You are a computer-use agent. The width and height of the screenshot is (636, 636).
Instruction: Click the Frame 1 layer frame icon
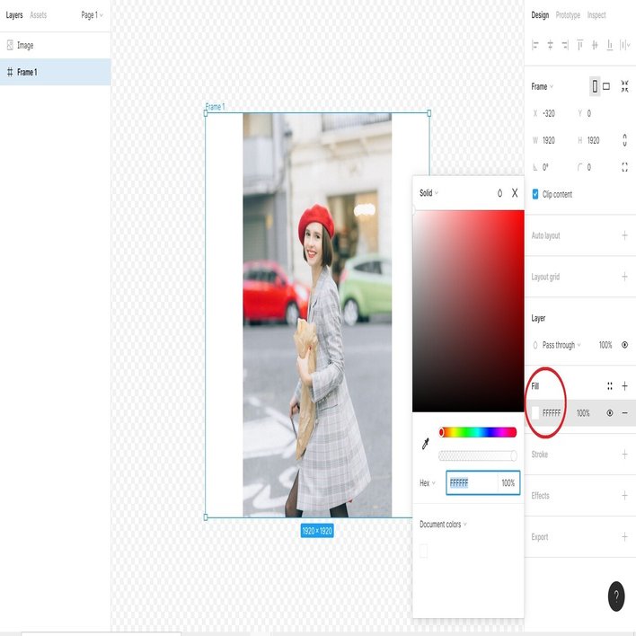(x=10, y=72)
